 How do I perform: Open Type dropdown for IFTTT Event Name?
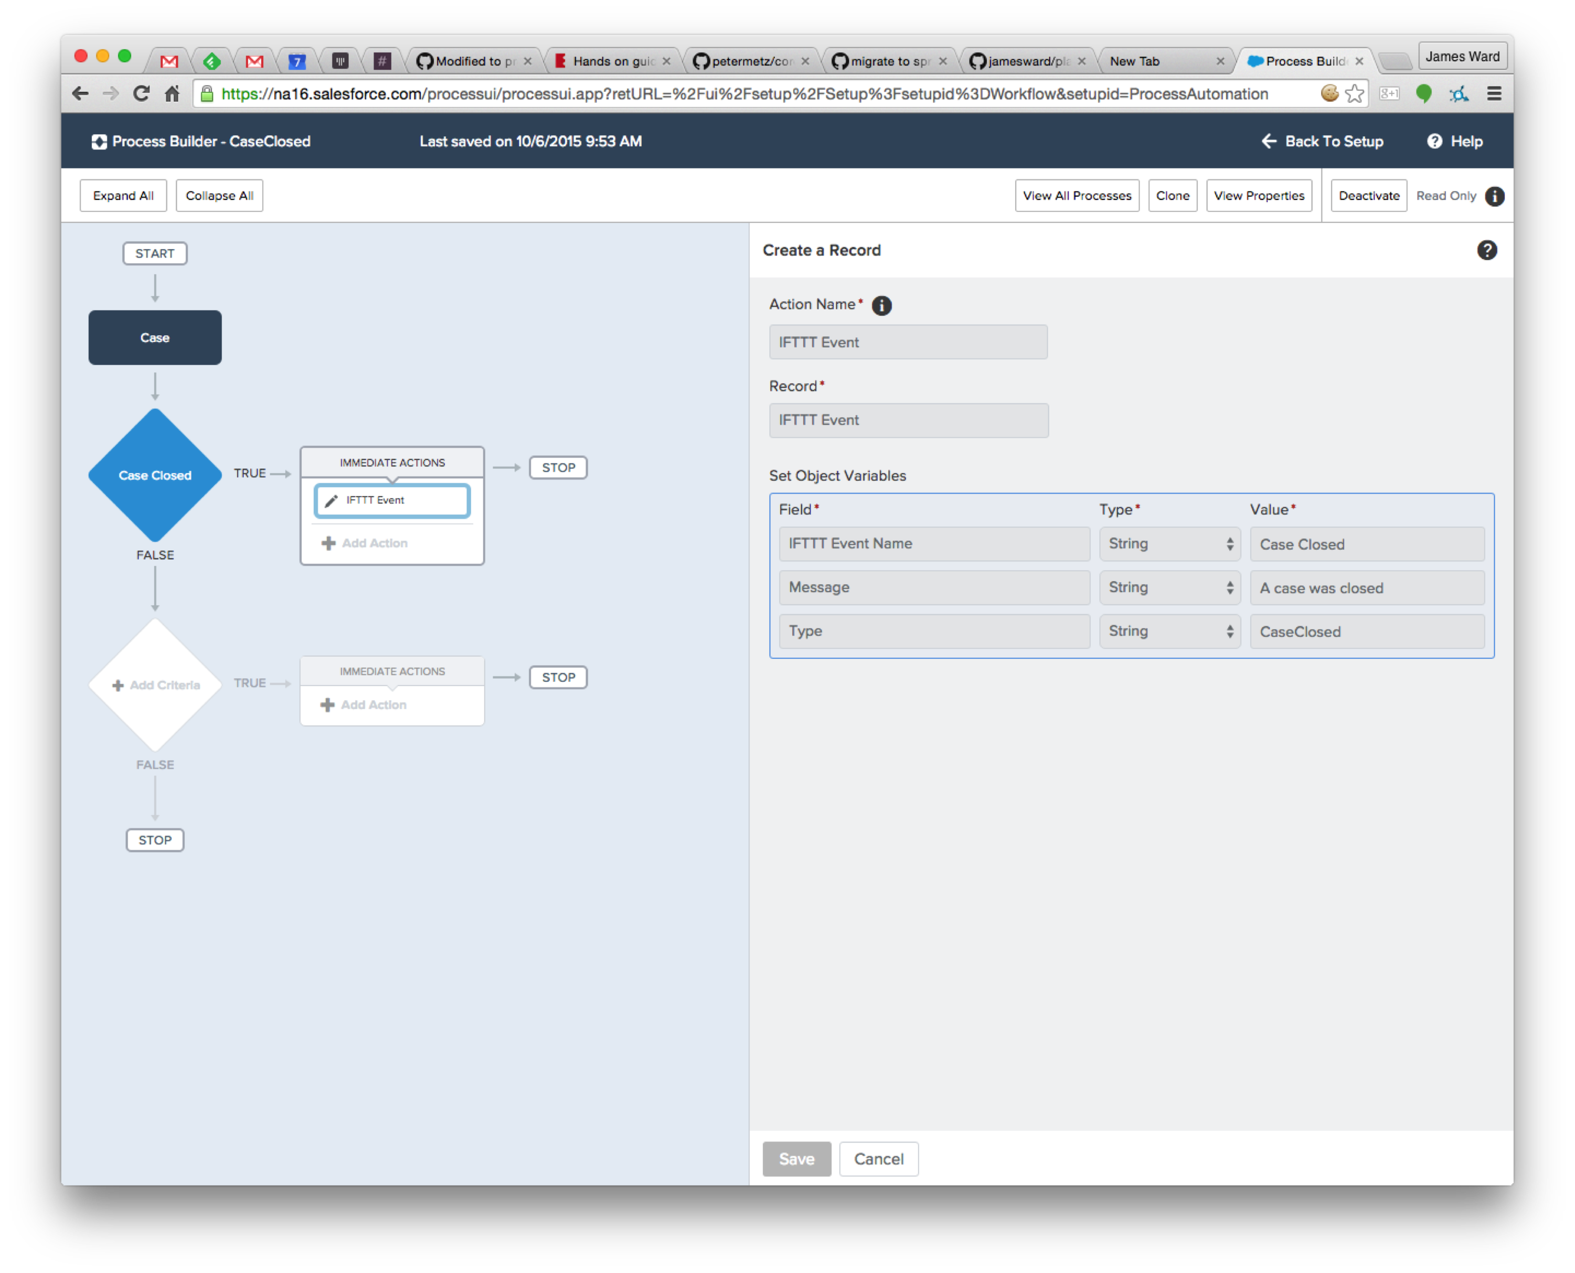tap(1169, 544)
